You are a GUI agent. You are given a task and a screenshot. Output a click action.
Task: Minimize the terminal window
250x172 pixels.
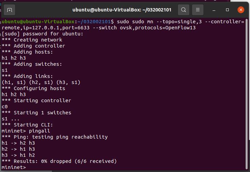point(214,10)
